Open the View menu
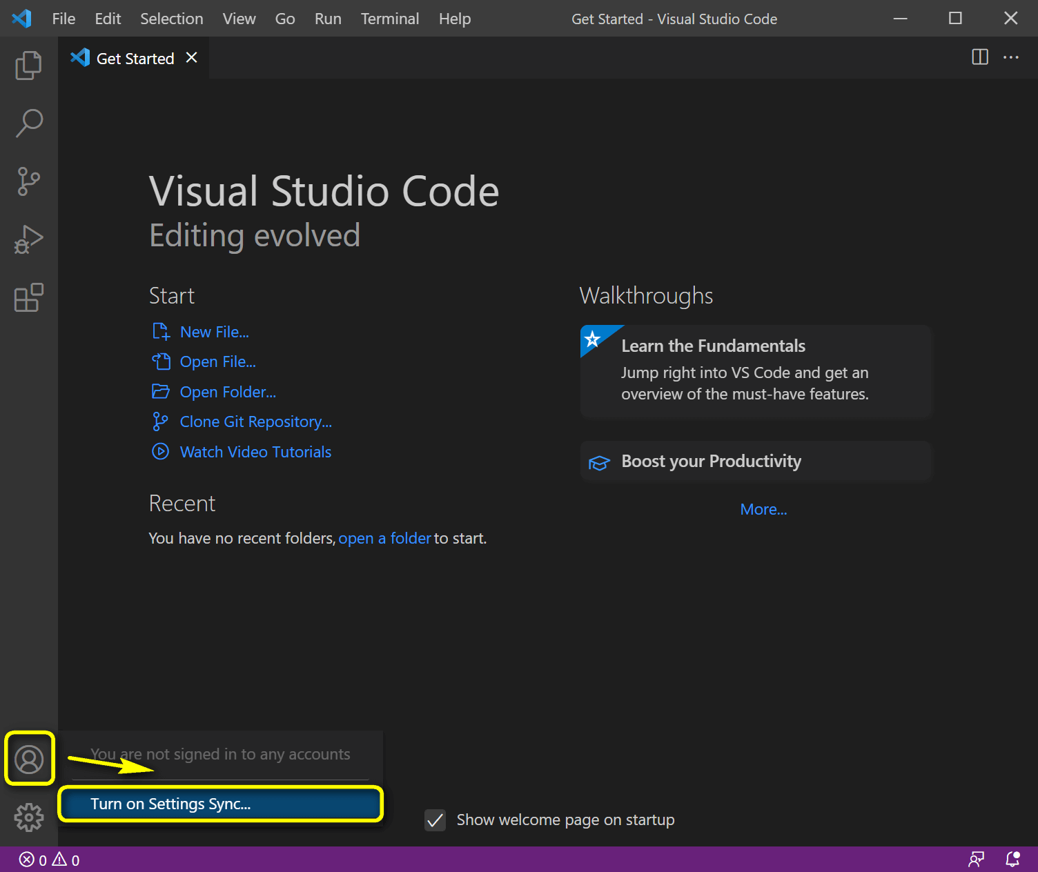Viewport: 1038px width, 872px height. click(239, 19)
